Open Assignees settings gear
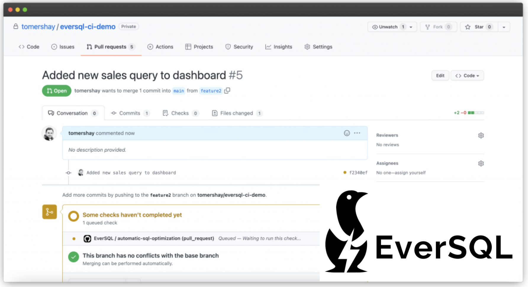Viewport: 528px width, 287px height. [x=481, y=163]
